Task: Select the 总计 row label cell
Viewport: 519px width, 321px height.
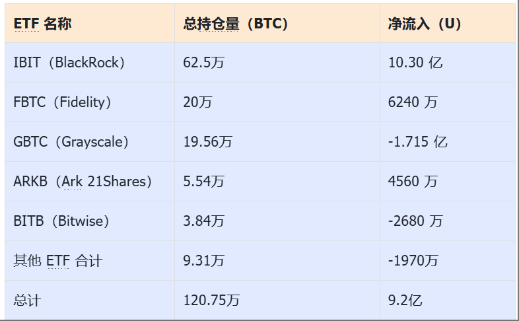Action: point(90,300)
